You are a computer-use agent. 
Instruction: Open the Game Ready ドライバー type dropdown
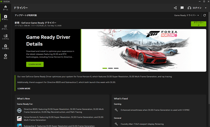click(x=187, y=15)
